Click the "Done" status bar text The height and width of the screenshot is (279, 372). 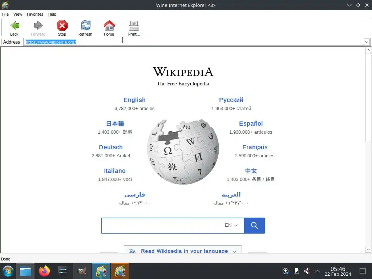click(6, 259)
